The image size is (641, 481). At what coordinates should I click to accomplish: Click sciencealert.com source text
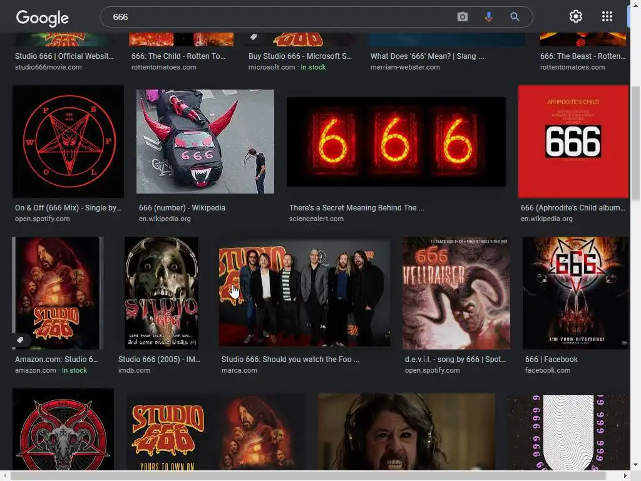[x=316, y=219]
